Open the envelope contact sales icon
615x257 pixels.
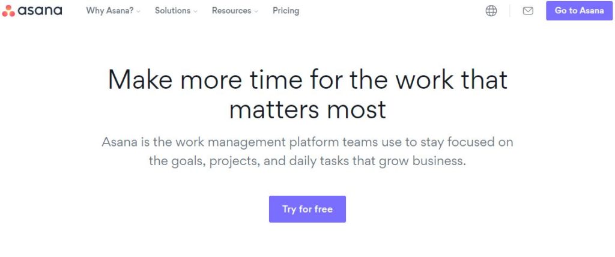click(x=528, y=11)
